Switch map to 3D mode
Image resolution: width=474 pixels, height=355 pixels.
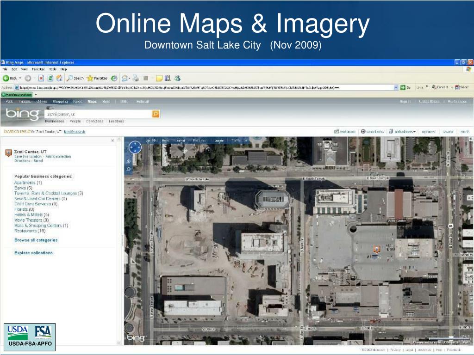154,141
